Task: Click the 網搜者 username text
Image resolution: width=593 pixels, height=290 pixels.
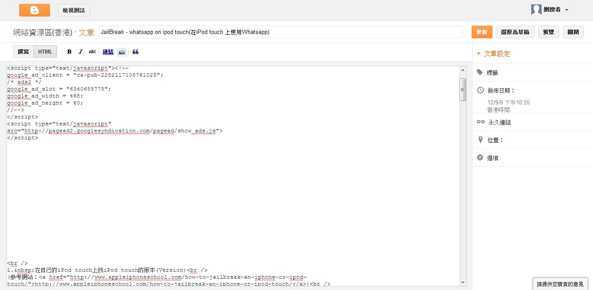Action: click(552, 10)
